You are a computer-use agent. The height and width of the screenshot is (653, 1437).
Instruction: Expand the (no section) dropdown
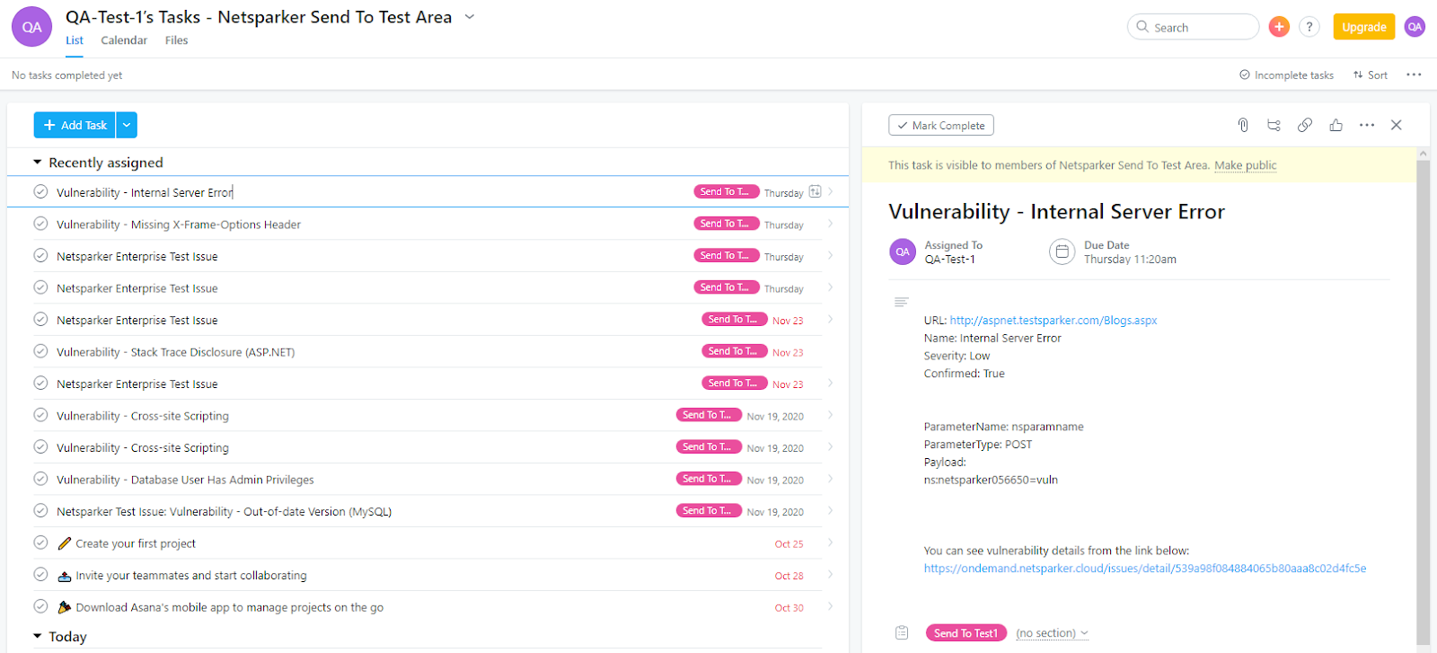click(x=1052, y=633)
